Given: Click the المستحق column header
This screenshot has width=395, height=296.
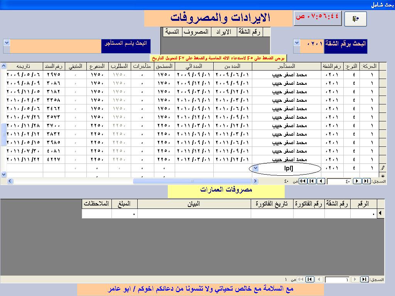Looking at the screenshot, I should 164,66.
